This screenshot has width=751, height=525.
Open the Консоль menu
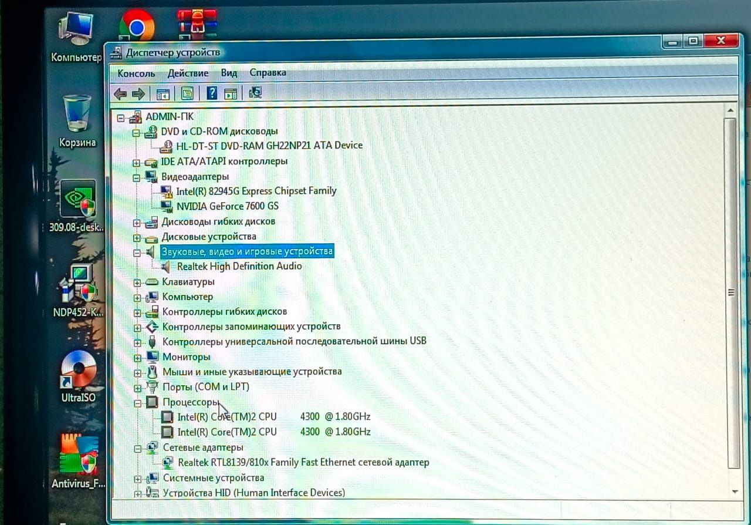(x=136, y=73)
